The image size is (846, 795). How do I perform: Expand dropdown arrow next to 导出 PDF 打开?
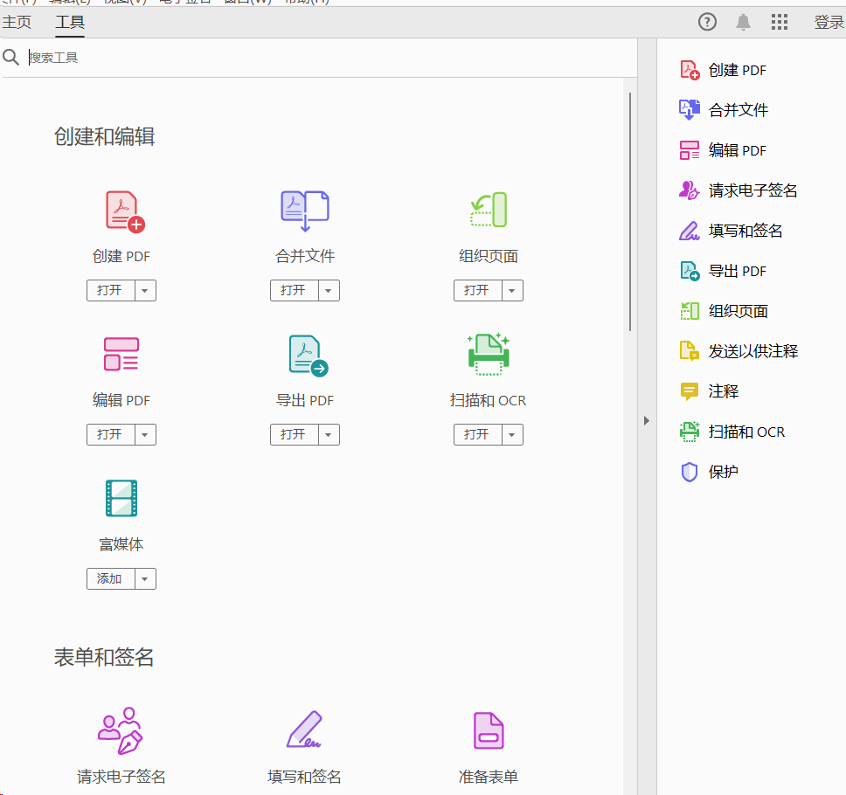coord(329,435)
